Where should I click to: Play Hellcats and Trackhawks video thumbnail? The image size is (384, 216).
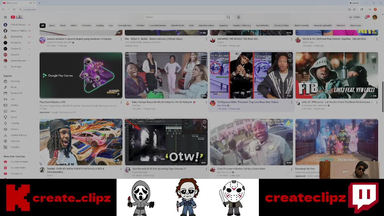(x=81, y=142)
